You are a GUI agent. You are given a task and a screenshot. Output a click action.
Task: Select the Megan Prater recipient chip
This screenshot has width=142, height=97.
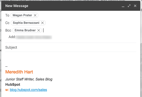pyautogui.click(x=22, y=15)
